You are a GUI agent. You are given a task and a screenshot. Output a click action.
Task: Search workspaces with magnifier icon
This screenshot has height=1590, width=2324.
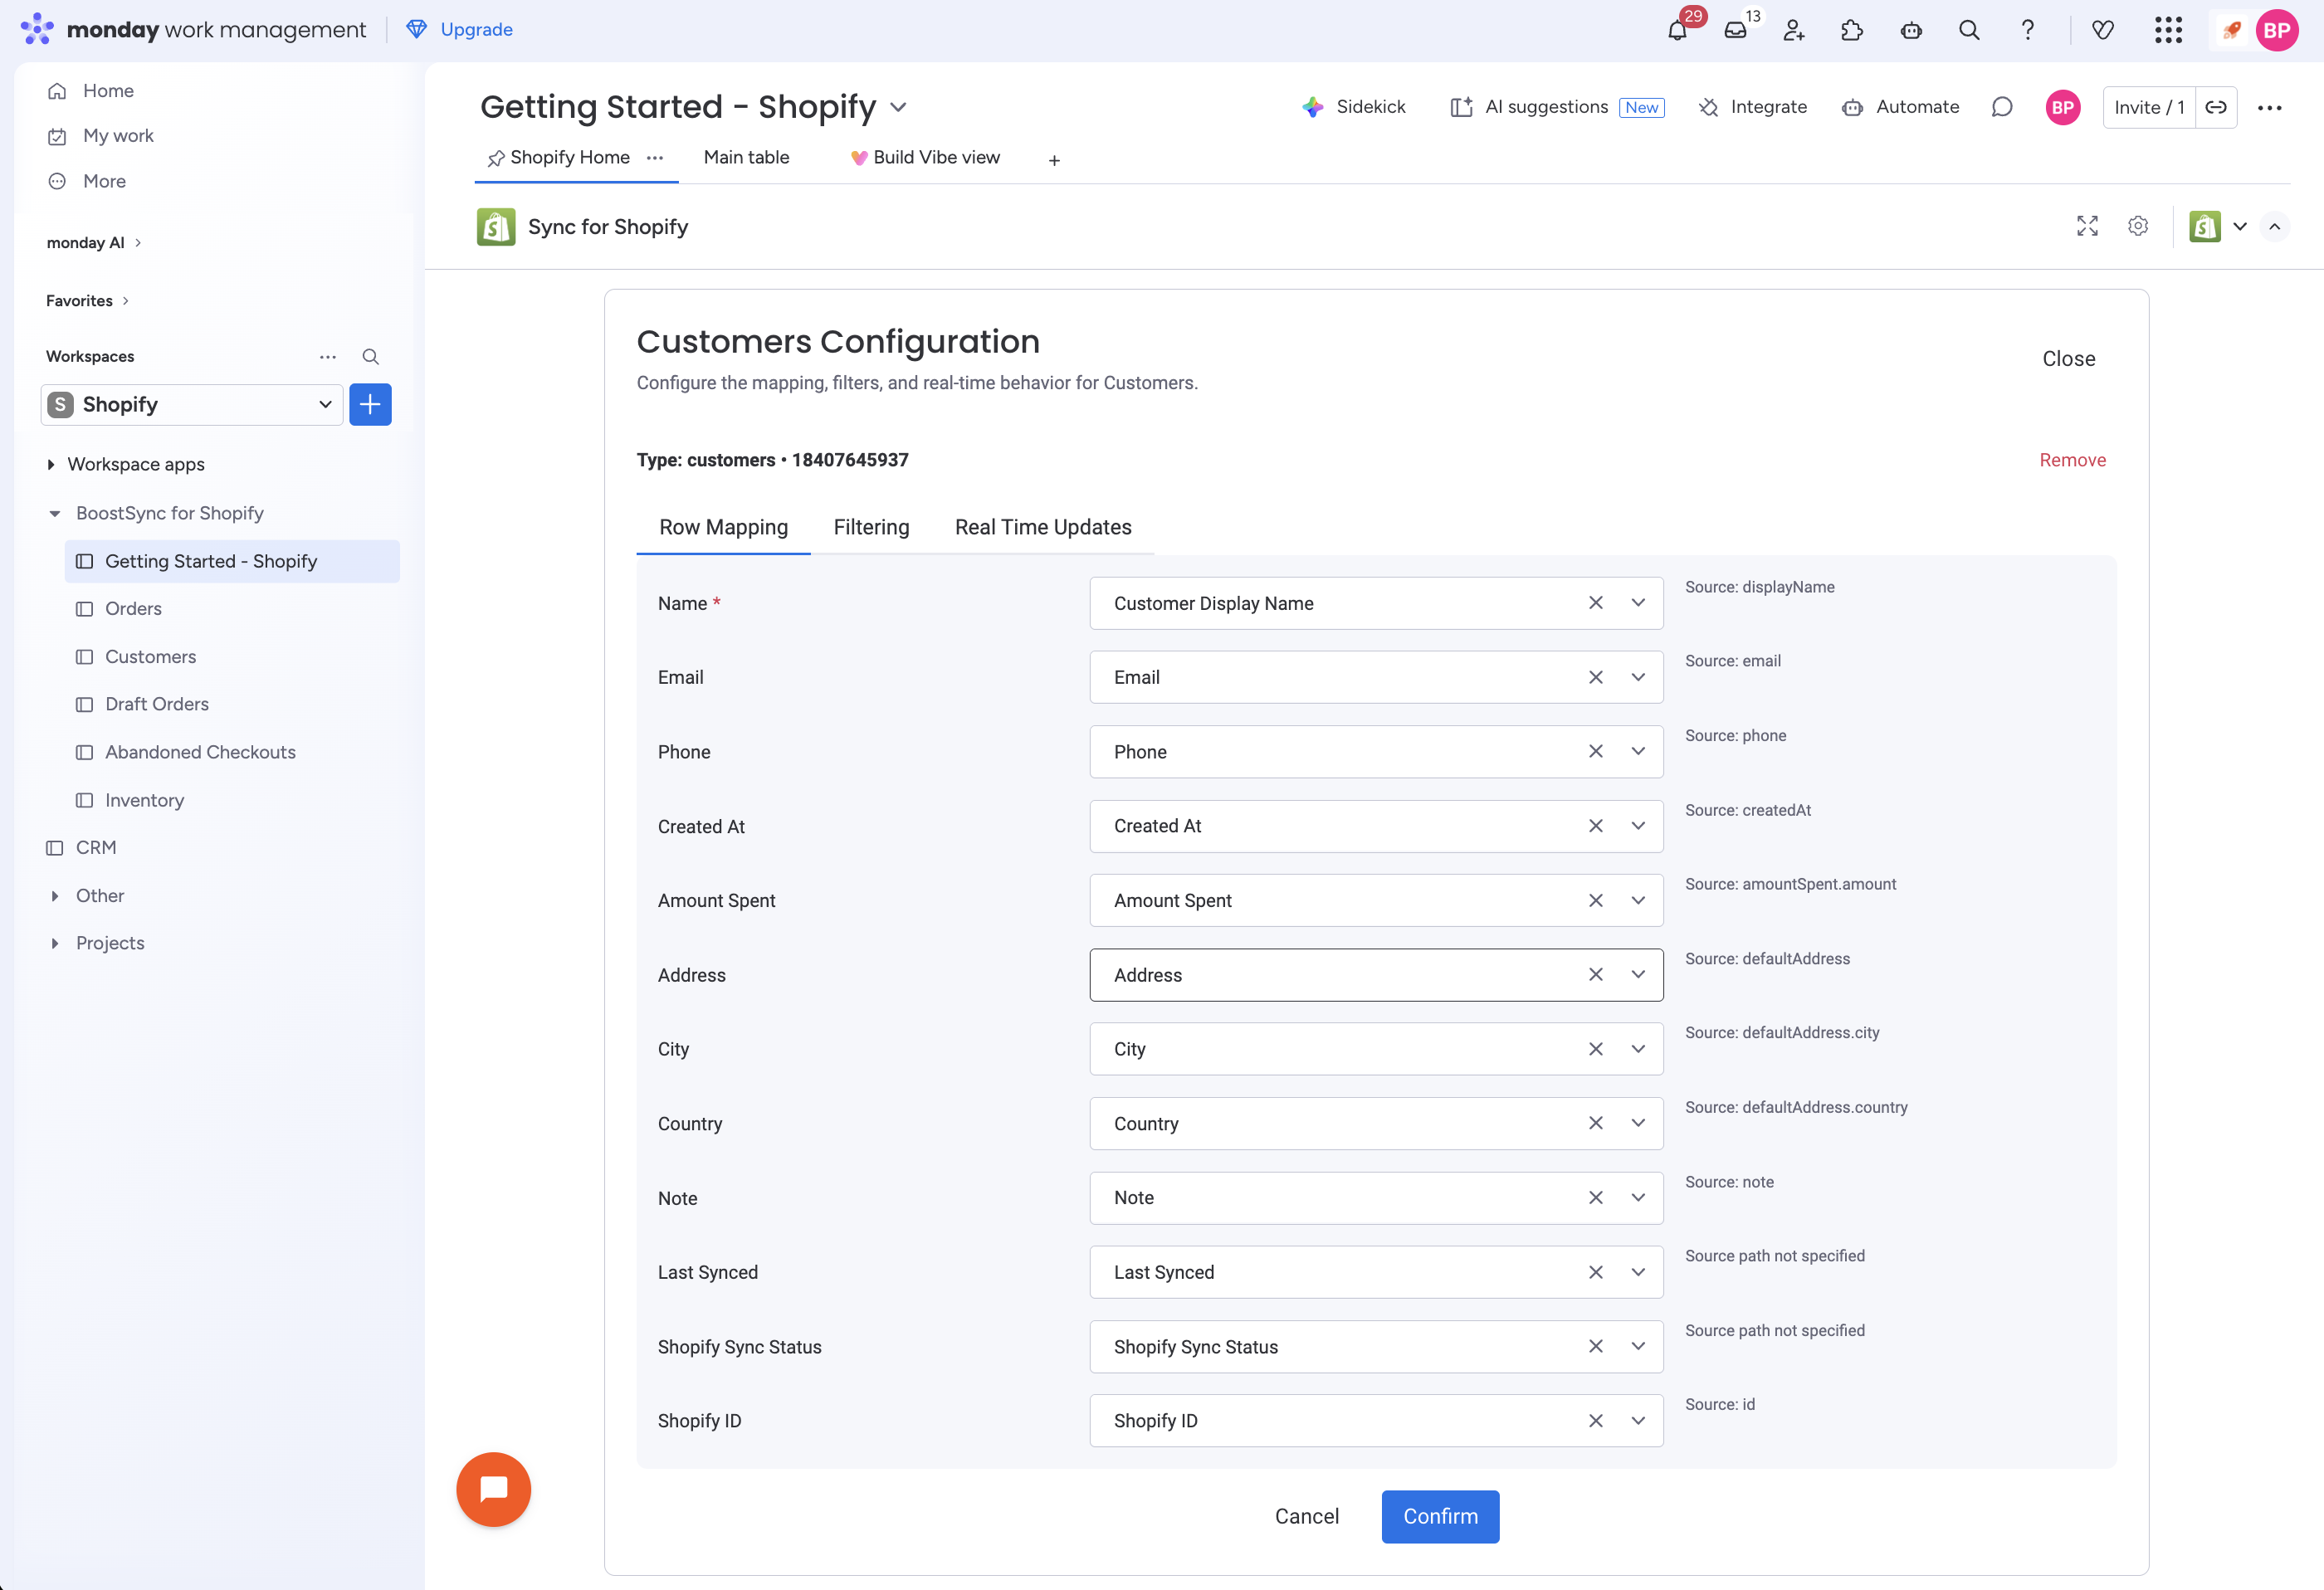[x=370, y=357]
